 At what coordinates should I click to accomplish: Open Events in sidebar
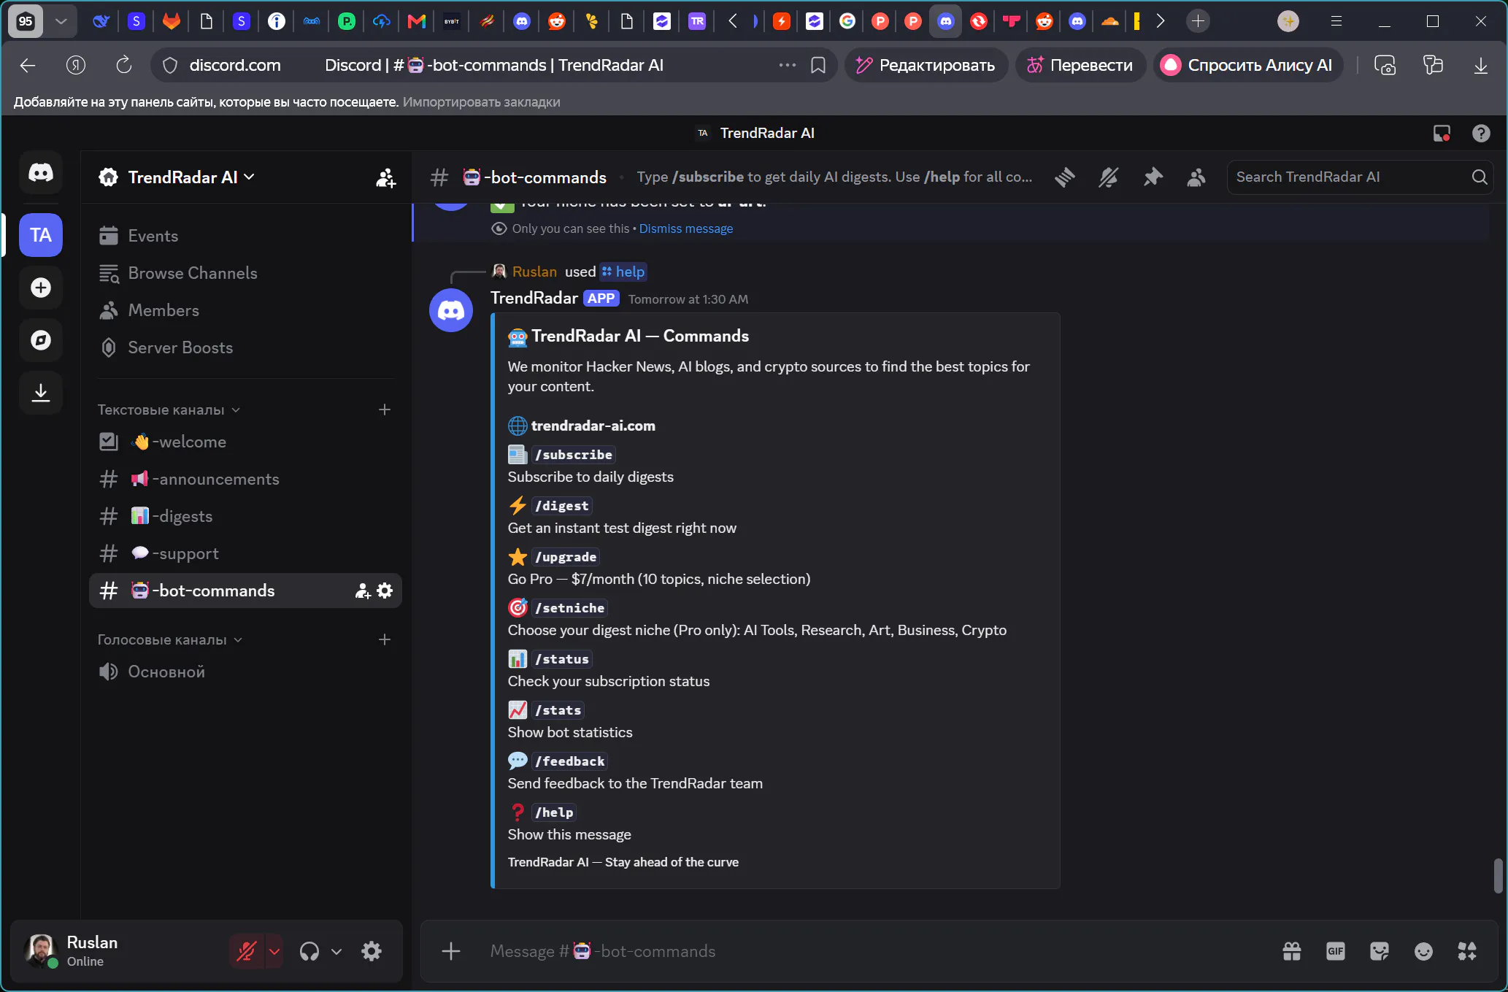tap(245, 236)
